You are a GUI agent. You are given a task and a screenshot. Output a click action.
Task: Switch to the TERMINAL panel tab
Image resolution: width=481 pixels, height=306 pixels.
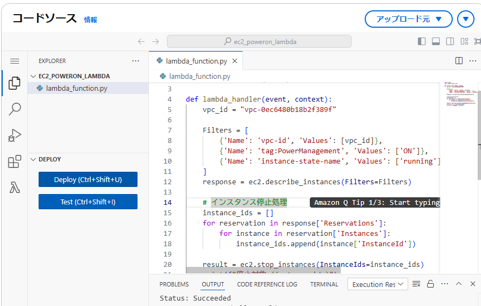pos(324,284)
